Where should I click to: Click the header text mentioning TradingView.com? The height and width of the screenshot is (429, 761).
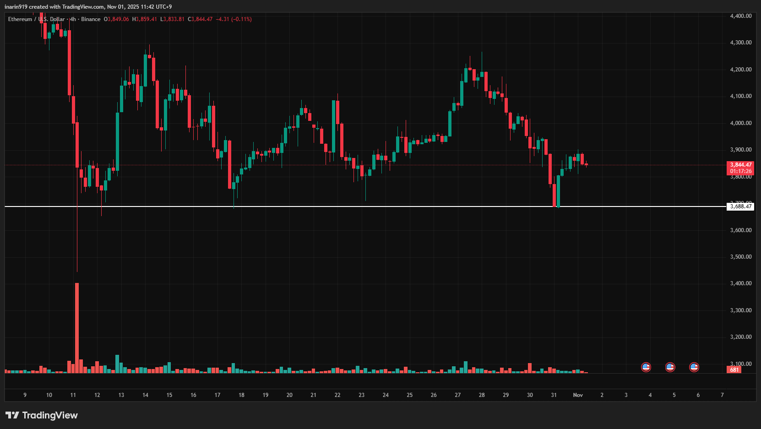(x=88, y=7)
